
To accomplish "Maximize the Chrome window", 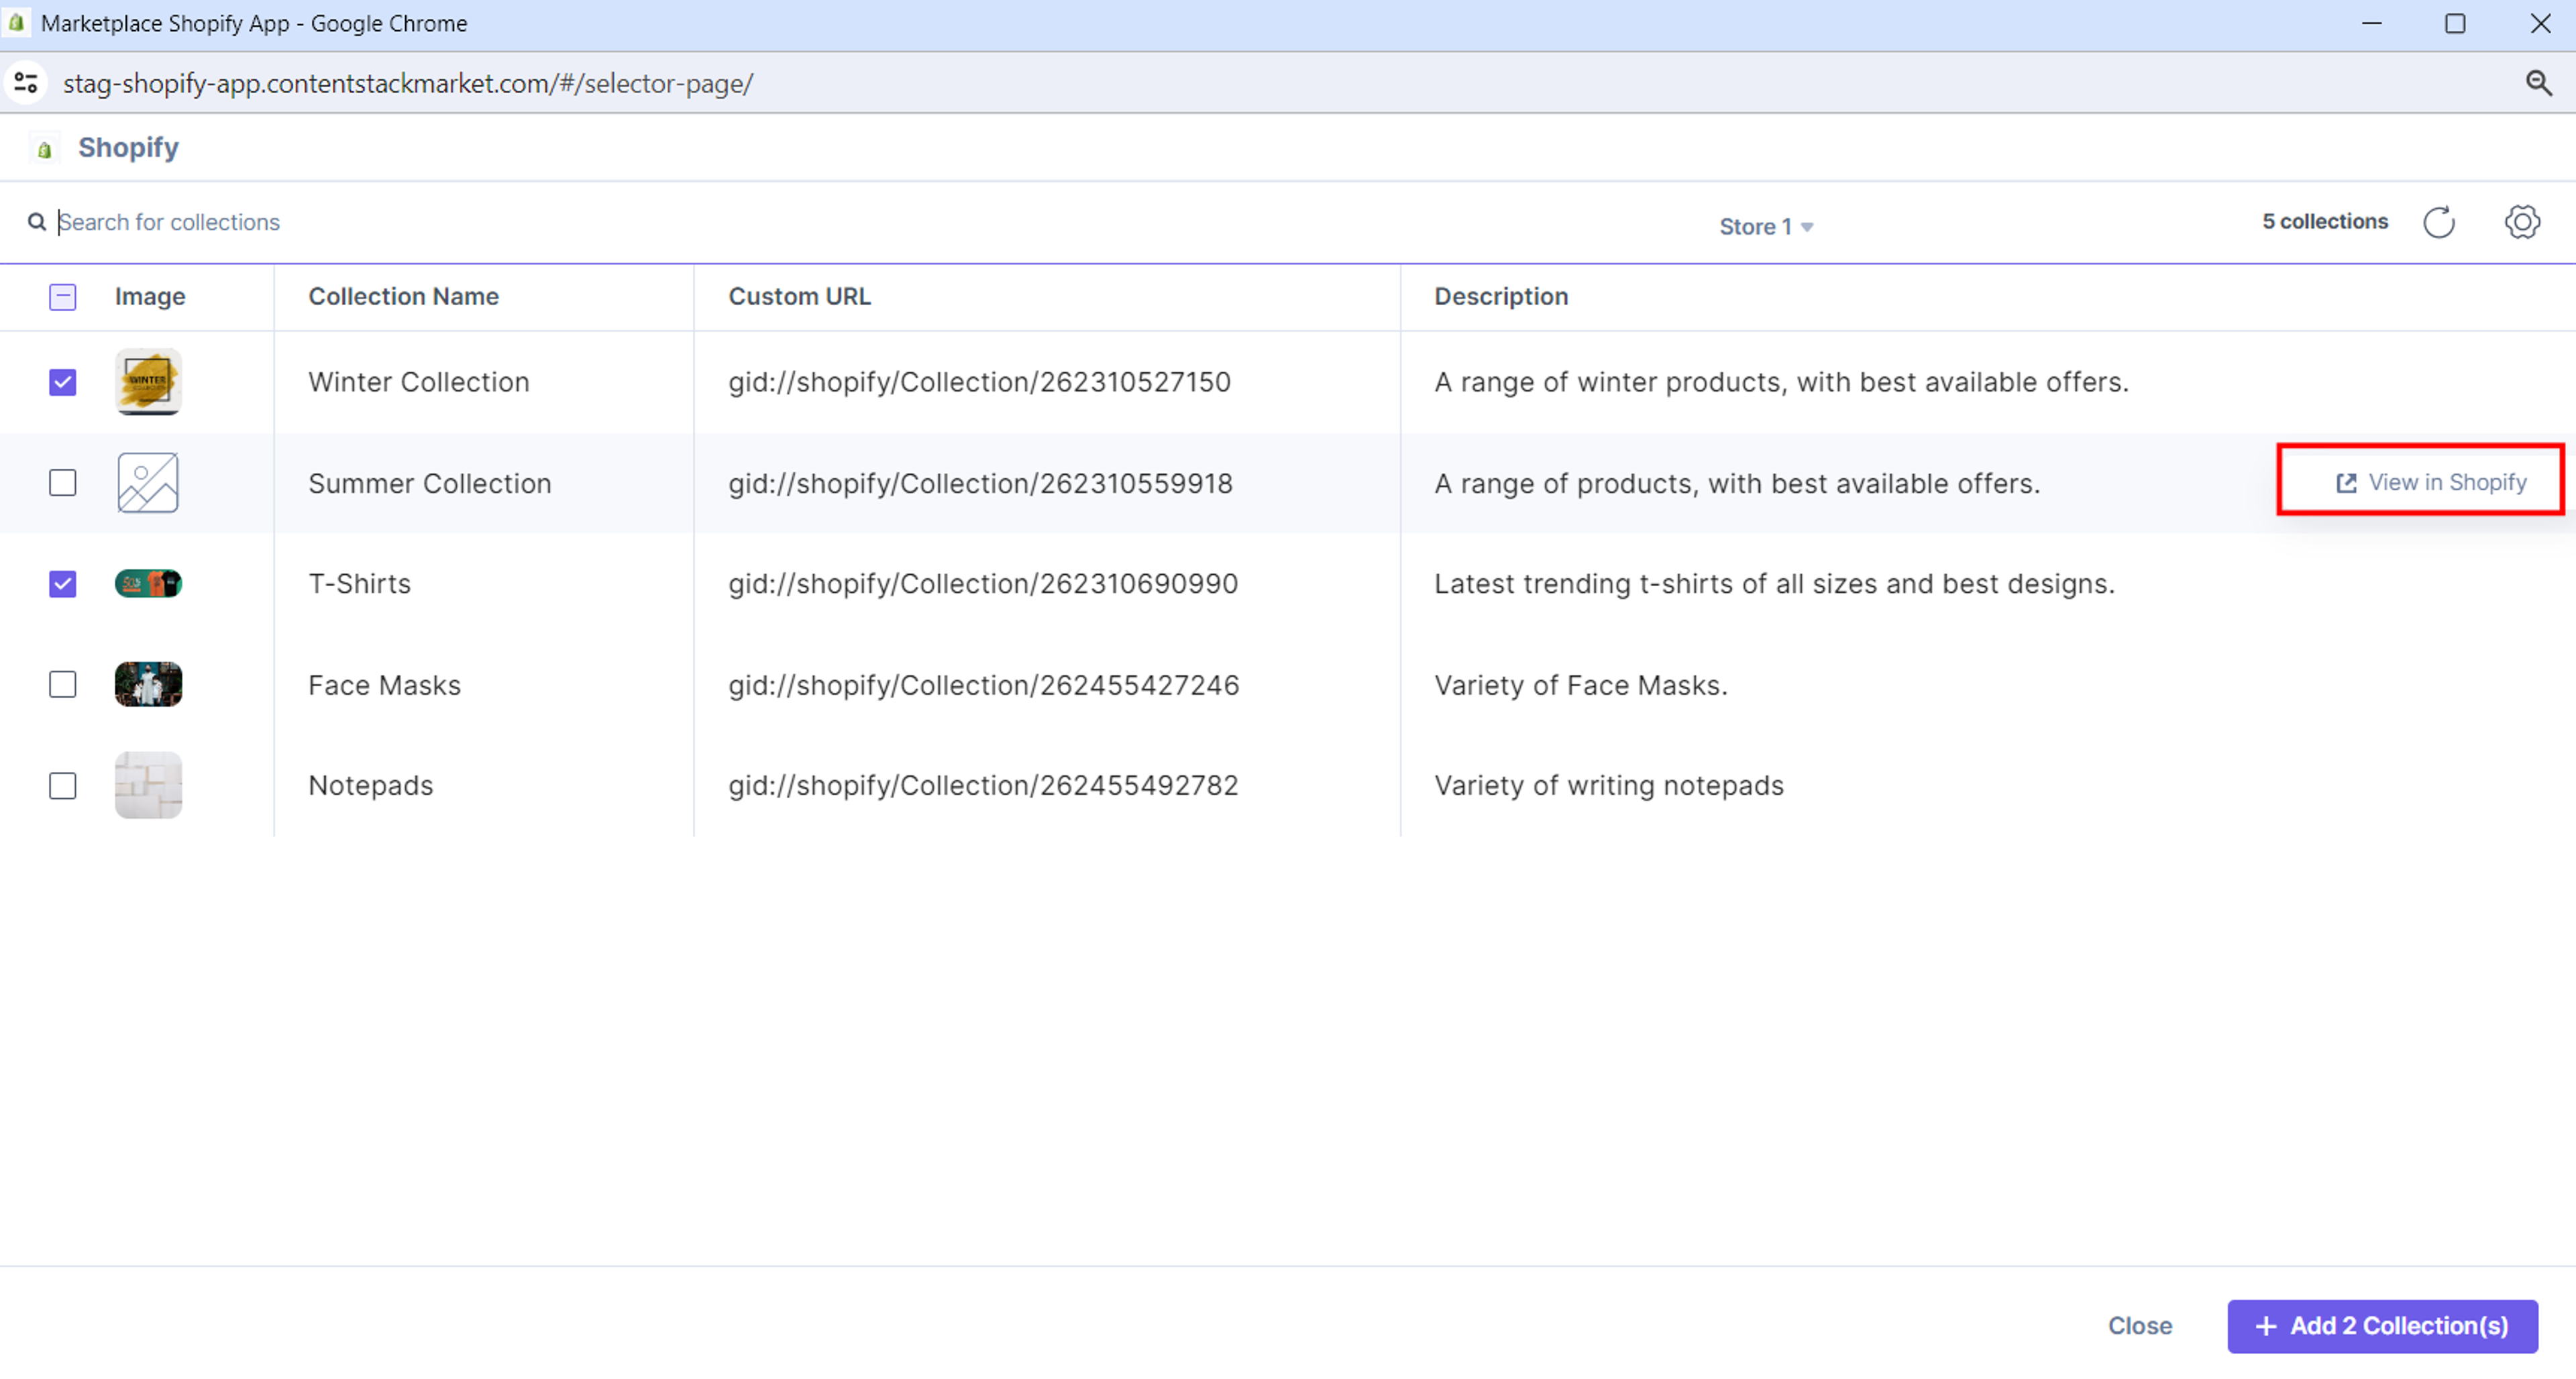I will [2455, 23].
